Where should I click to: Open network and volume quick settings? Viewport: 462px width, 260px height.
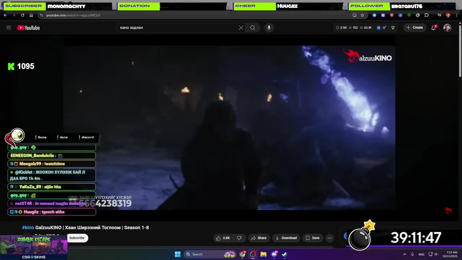point(433,254)
